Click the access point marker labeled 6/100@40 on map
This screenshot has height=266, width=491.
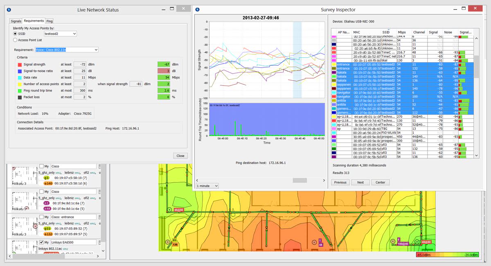click(393, 241)
